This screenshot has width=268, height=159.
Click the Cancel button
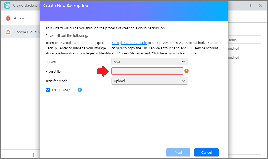207,152
